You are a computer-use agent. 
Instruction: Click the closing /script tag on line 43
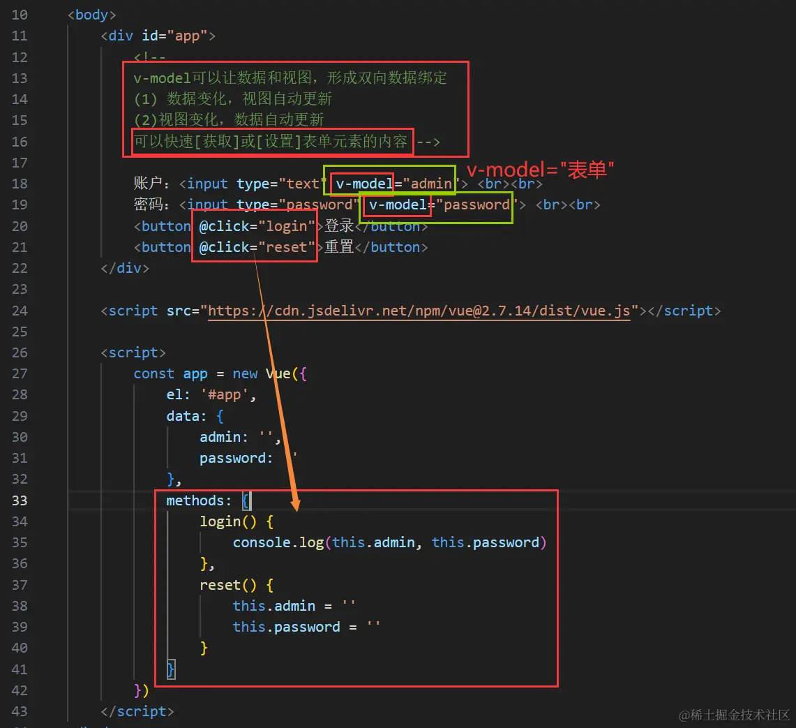tap(137, 711)
